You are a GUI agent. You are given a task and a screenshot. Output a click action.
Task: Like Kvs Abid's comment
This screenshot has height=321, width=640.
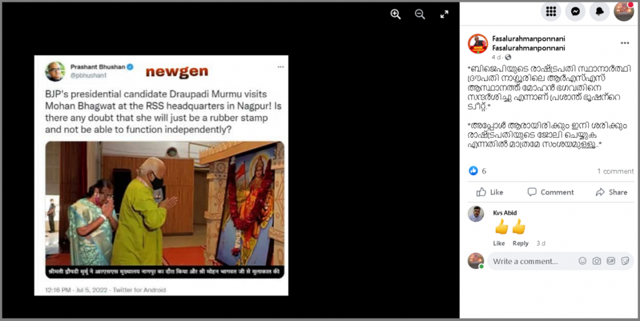click(499, 243)
